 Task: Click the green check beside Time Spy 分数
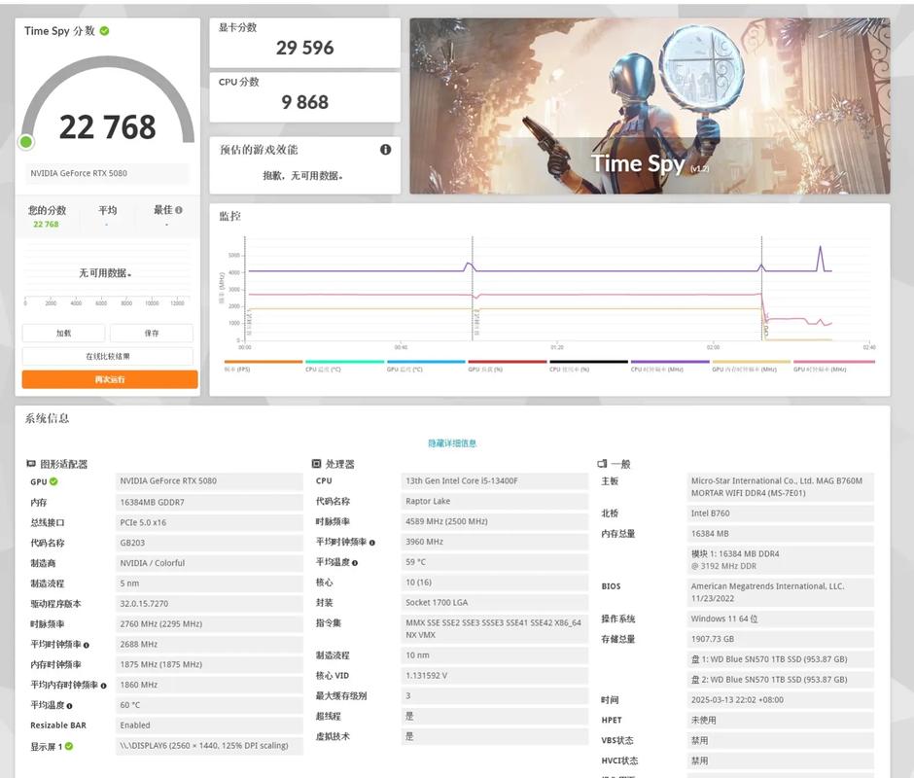[104, 31]
